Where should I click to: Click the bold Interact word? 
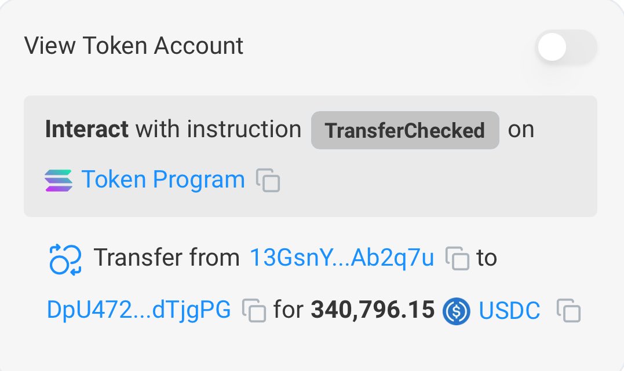87,129
